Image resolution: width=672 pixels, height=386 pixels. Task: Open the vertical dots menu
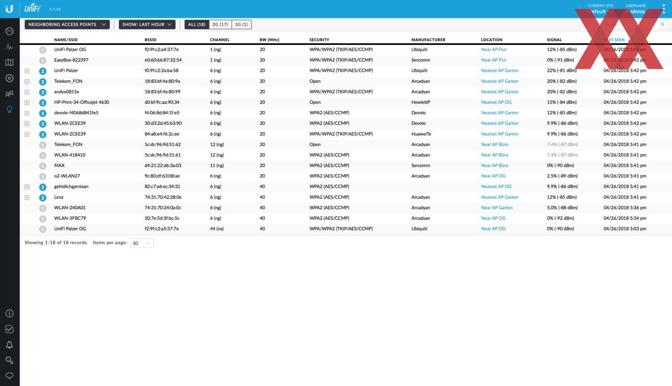664,9
